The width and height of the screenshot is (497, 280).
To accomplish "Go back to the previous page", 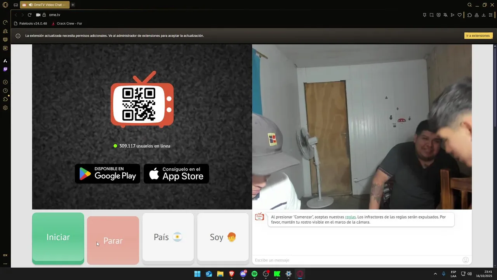I will coord(16,15).
